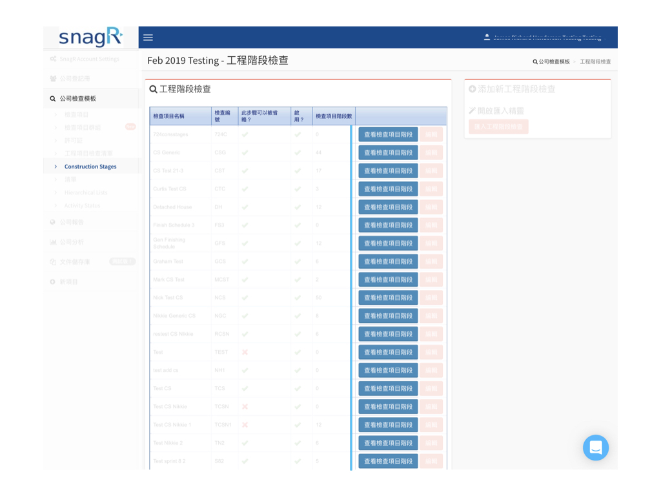View stages for Test sprint 8 2 row
The image size is (661, 496).
tap(388, 461)
